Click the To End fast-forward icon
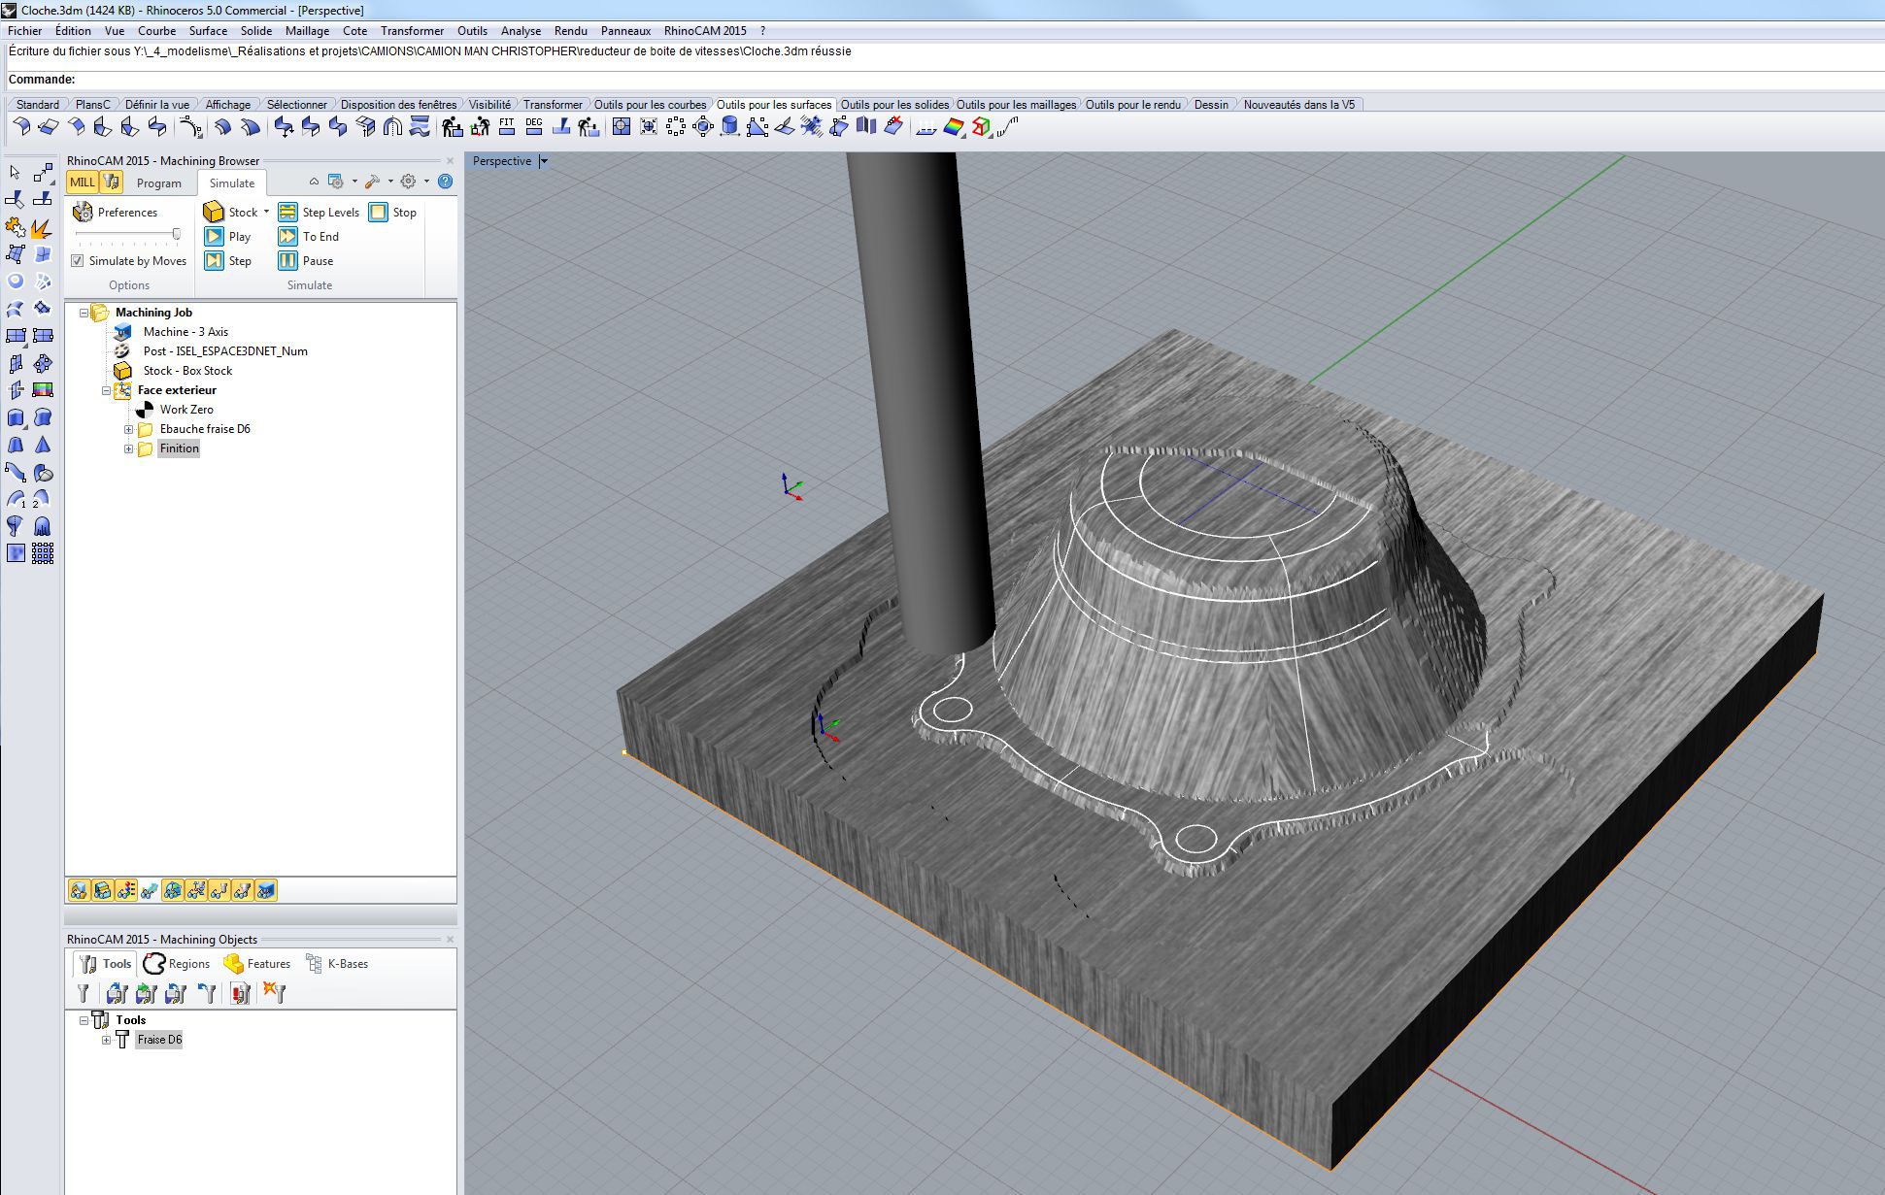The height and width of the screenshot is (1195, 1885). tap(287, 236)
